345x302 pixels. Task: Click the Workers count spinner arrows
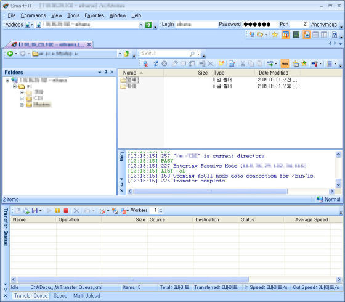point(161,210)
